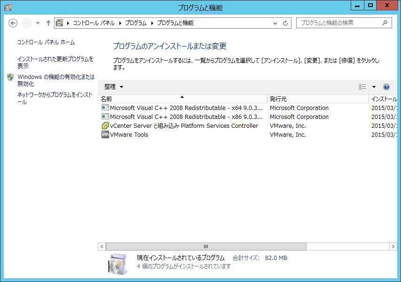Open the recent locations dropdown arrow
The width and height of the screenshot is (401, 282).
[x=38, y=23]
